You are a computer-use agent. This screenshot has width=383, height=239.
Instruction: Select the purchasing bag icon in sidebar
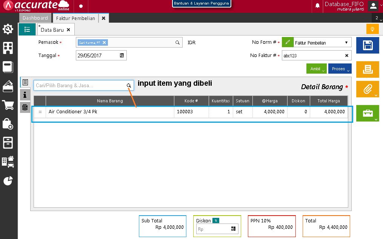coord(8,124)
